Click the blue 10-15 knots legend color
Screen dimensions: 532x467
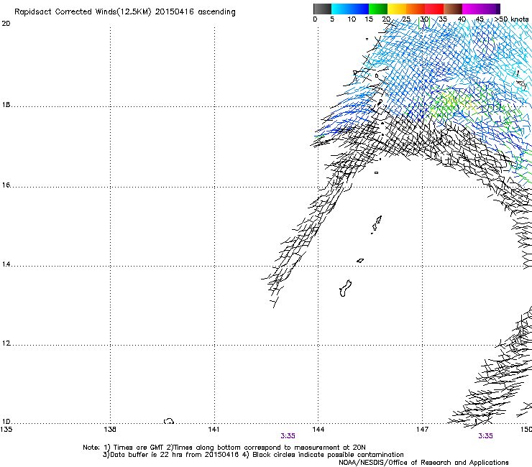[x=359, y=9]
